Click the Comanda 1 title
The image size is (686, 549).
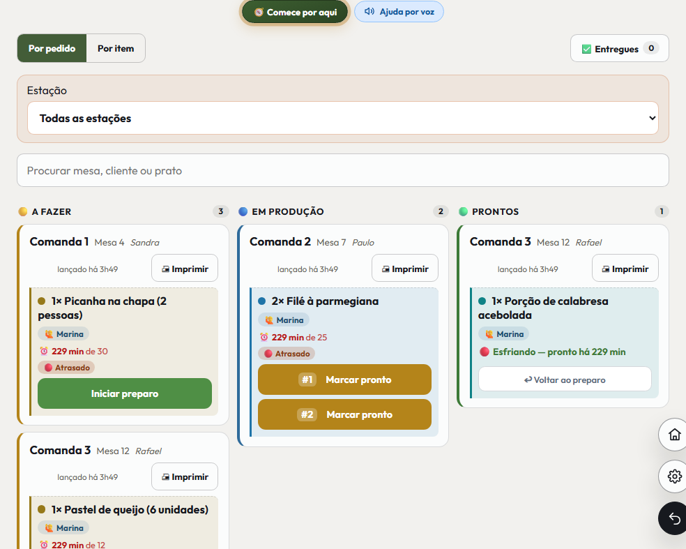(59, 241)
